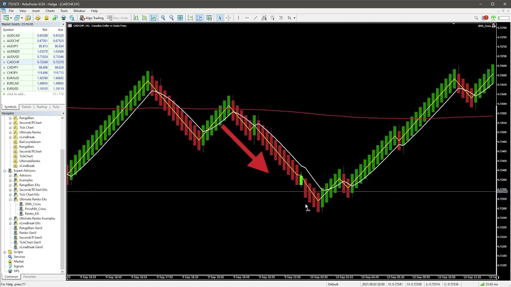This screenshot has height=287, width=511.
Task: Click the Zoom Out magnifier
Action: point(171,18)
